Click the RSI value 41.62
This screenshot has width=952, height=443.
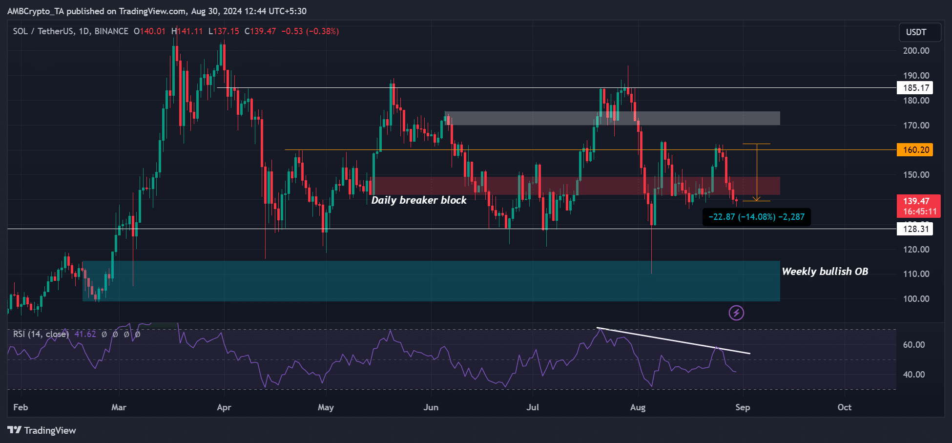[85, 334]
